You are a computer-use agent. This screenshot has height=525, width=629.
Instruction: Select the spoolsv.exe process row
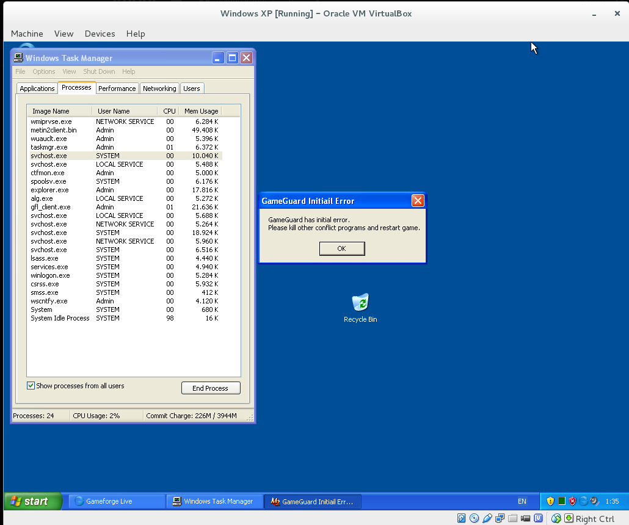click(x=125, y=181)
